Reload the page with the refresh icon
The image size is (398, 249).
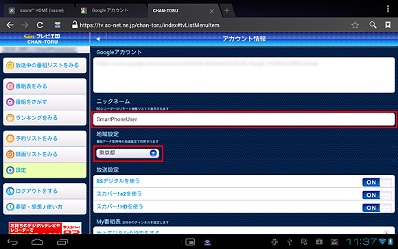(40, 25)
